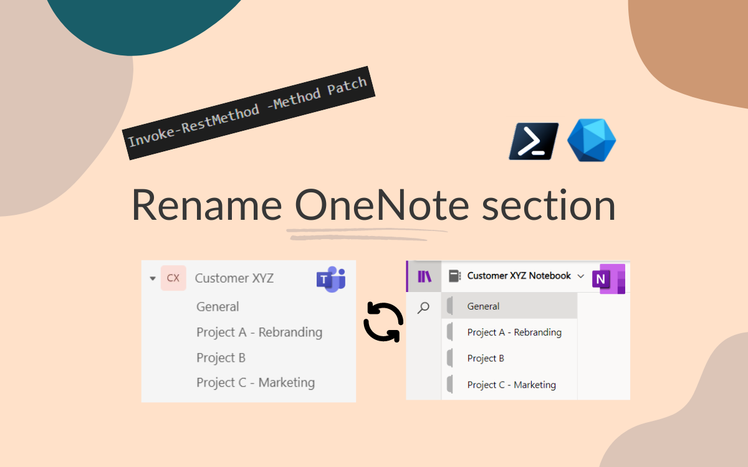Open the General channel in Teams

(218, 306)
